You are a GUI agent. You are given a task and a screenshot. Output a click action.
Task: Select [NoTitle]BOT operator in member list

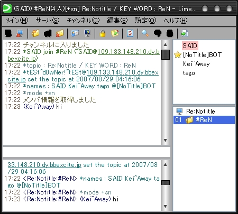pyautogui.click(x=202, y=55)
